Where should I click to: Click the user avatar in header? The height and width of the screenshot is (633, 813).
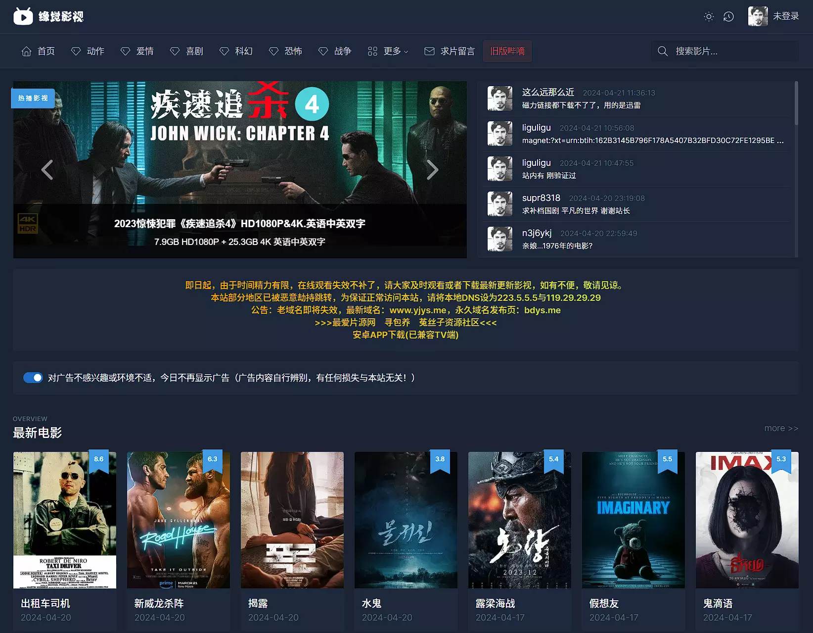point(758,16)
